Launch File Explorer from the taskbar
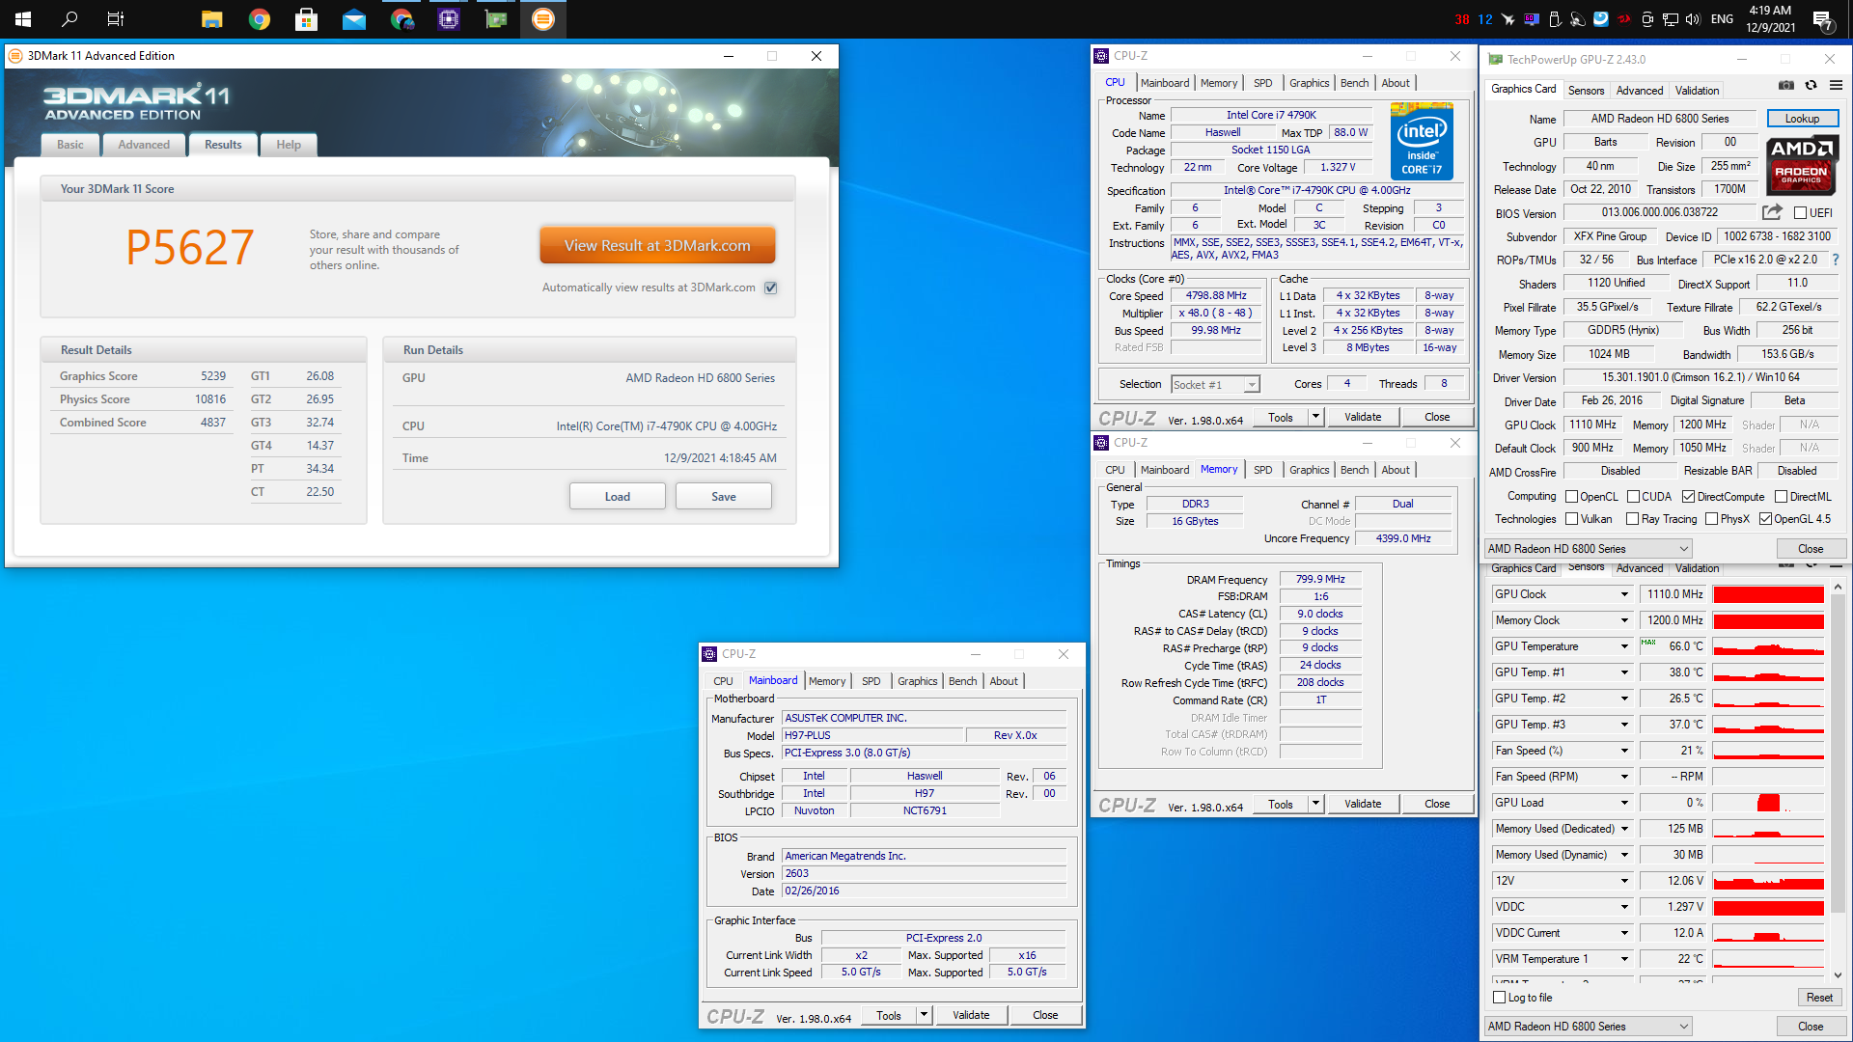The image size is (1853, 1042). [212, 18]
